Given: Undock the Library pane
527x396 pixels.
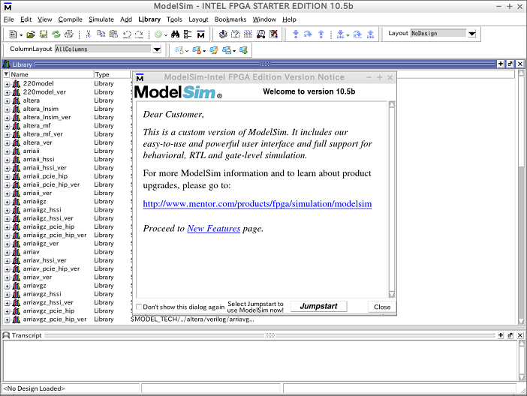Looking at the screenshot, I should [x=510, y=64].
